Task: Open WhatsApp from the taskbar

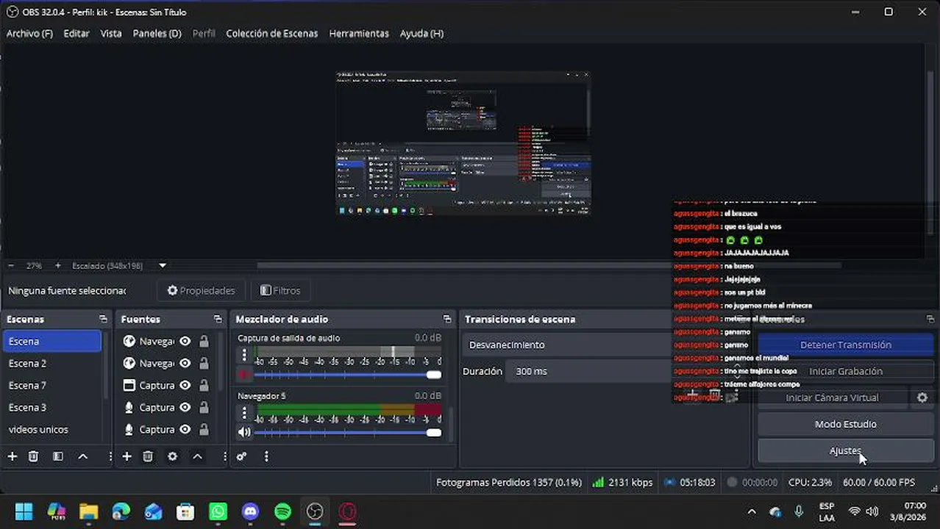Action: point(218,511)
